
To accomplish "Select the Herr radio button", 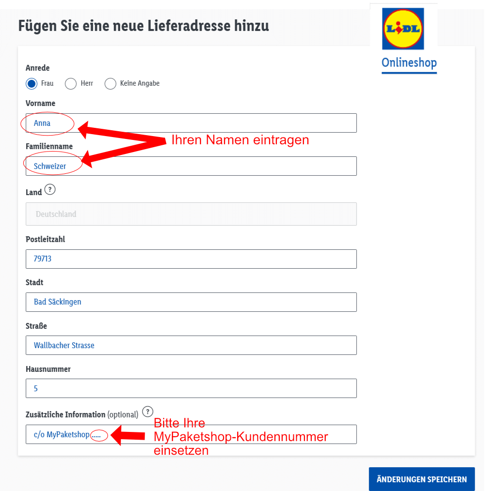I will [x=71, y=83].
